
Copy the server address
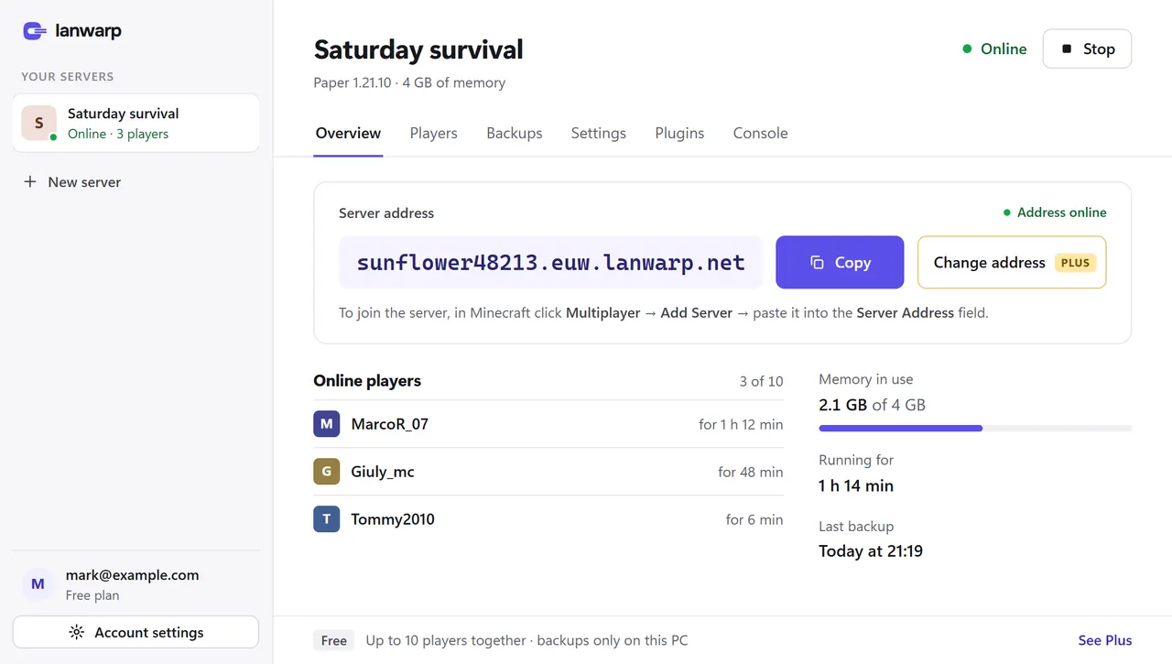(840, 263)
